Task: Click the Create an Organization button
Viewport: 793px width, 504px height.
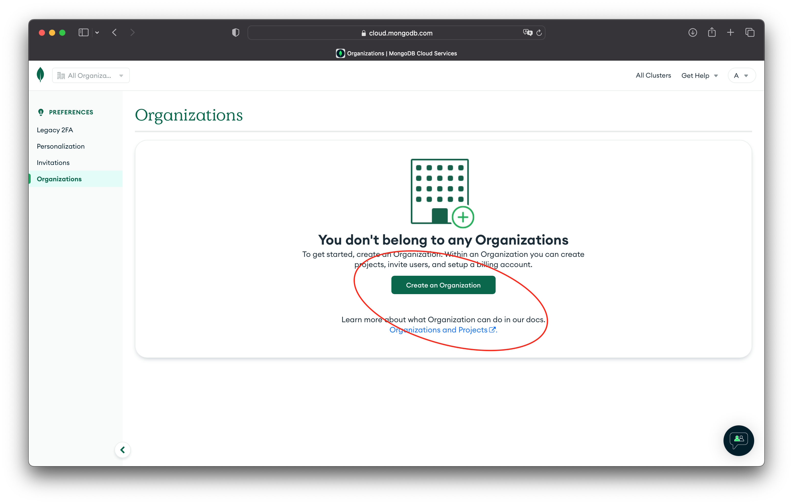Action: (443, 285)
